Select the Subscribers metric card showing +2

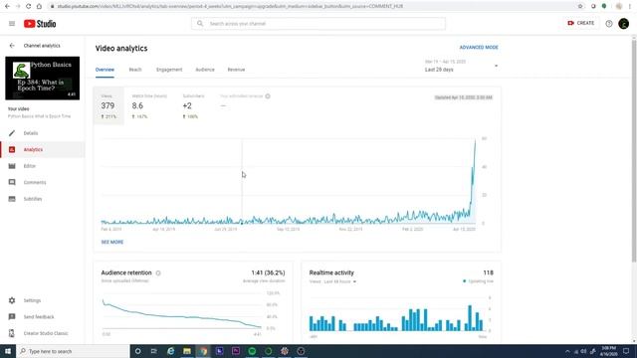(x=193, y=106)
